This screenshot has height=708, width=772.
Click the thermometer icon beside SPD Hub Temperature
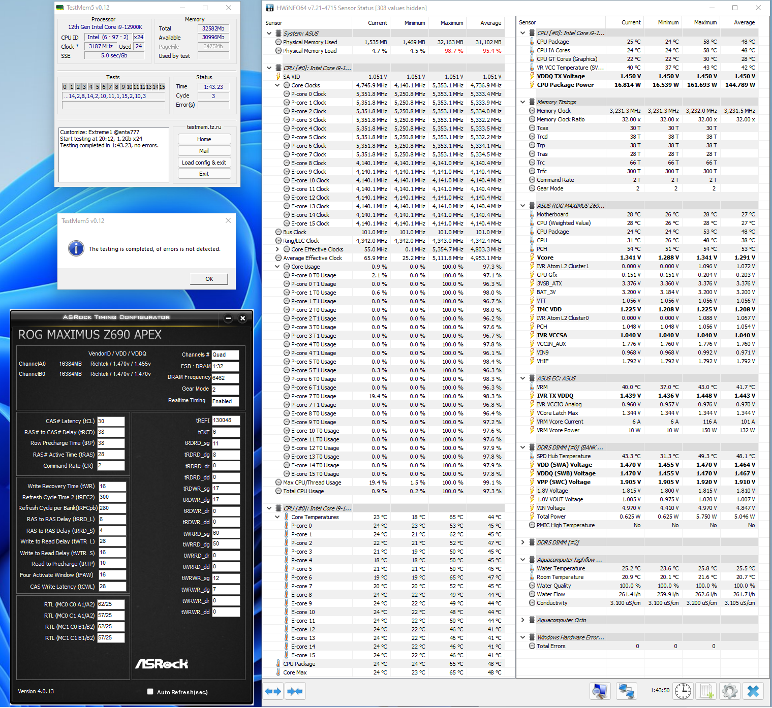click(x=532, y=456)
